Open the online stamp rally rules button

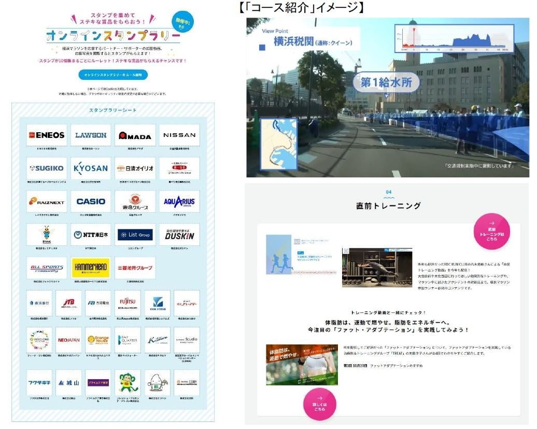pos(113,75)
